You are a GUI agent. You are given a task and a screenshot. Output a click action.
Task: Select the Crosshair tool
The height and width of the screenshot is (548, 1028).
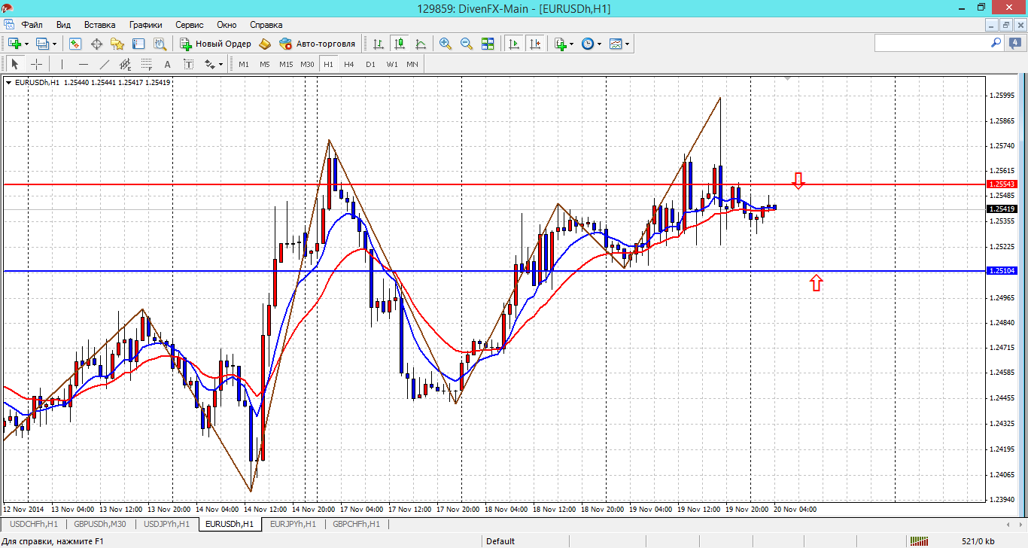(x=36, y=64)
